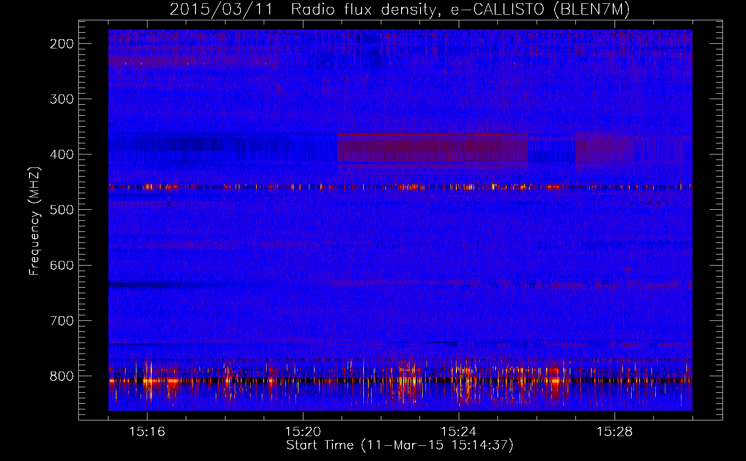This screenshot has width=746, height=461.
Task: Click the 300 frequency tick label
Action: 62,99
